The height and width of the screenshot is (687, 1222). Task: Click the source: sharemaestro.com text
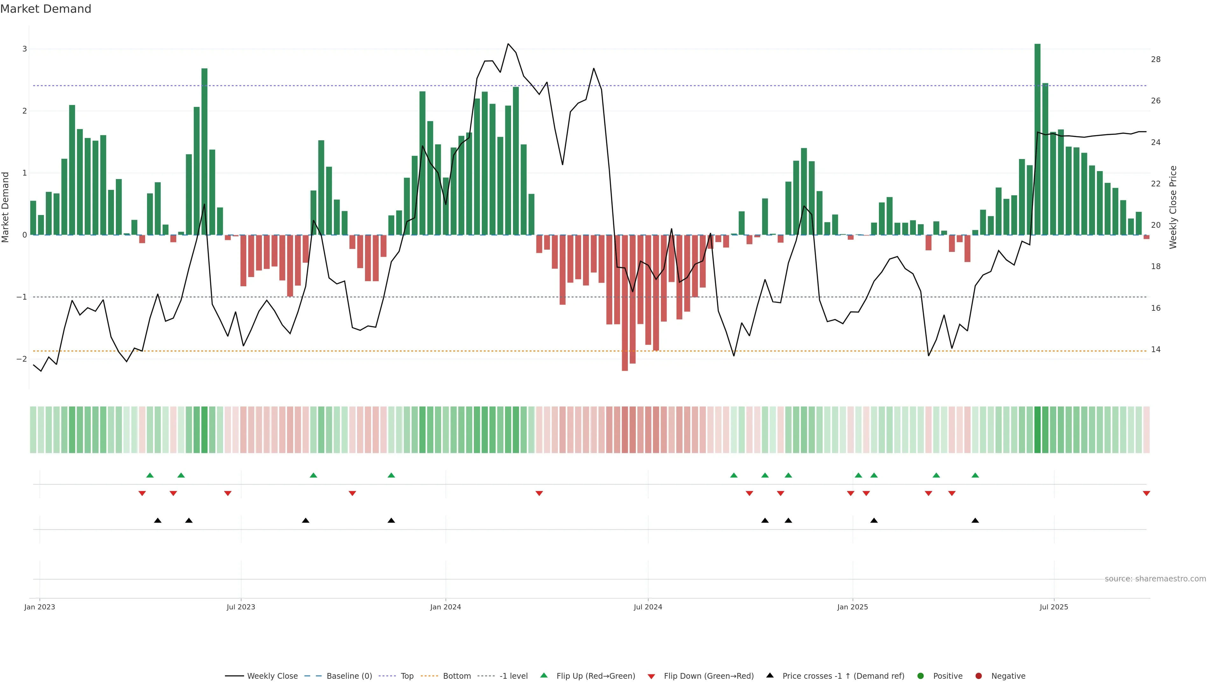click(x=1155, y=579)
